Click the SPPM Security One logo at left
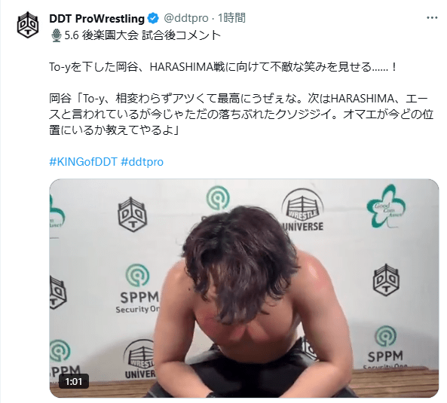This screenshot has height=403, width=447. click(138, 289)
